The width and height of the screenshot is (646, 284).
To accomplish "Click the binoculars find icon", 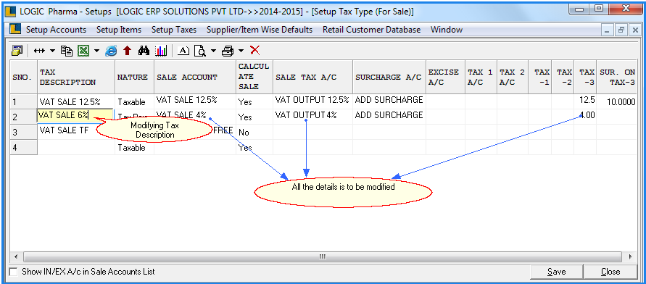I will pyautogui.click(x=144, y=51).
